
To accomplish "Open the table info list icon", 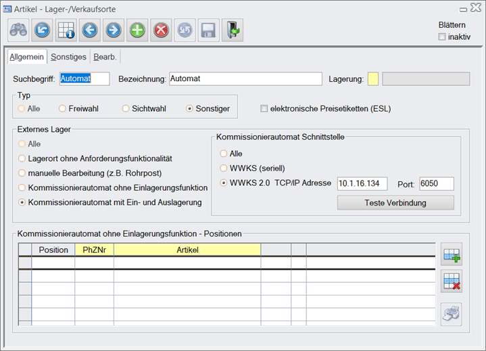I will tap(66, 30).
